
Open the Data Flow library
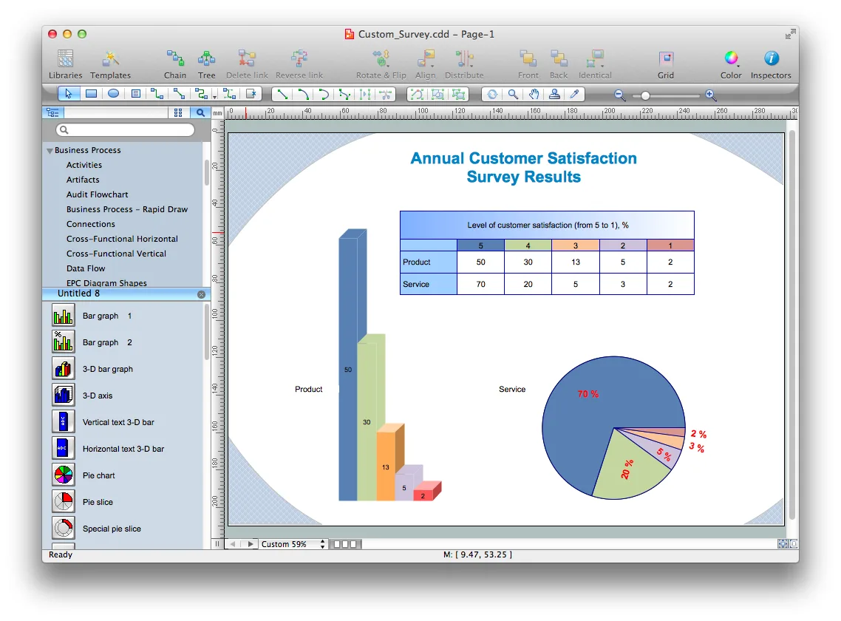pos(86,268)
